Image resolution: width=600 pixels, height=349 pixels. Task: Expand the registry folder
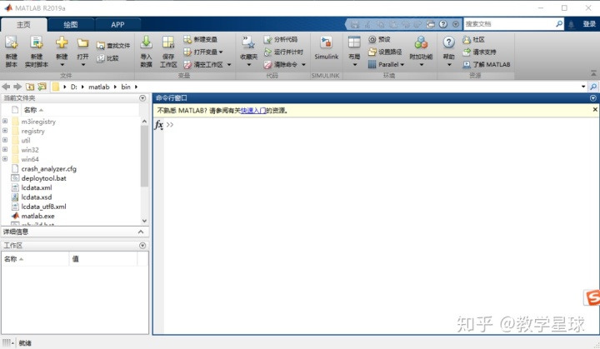tap(5, 131)
